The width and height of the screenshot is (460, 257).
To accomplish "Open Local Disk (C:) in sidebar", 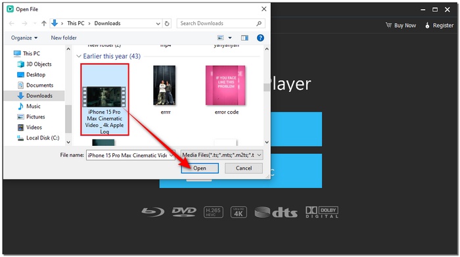I will click(x=43, y=138).
